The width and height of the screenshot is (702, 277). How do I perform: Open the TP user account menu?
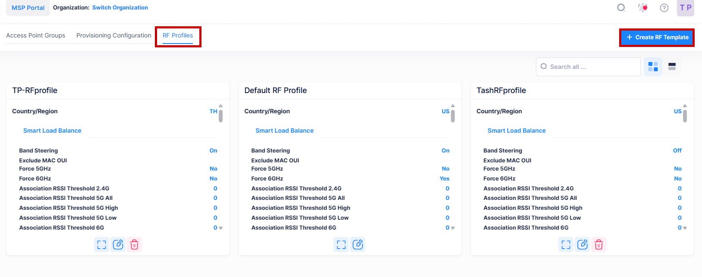click(x=685, y=8)
